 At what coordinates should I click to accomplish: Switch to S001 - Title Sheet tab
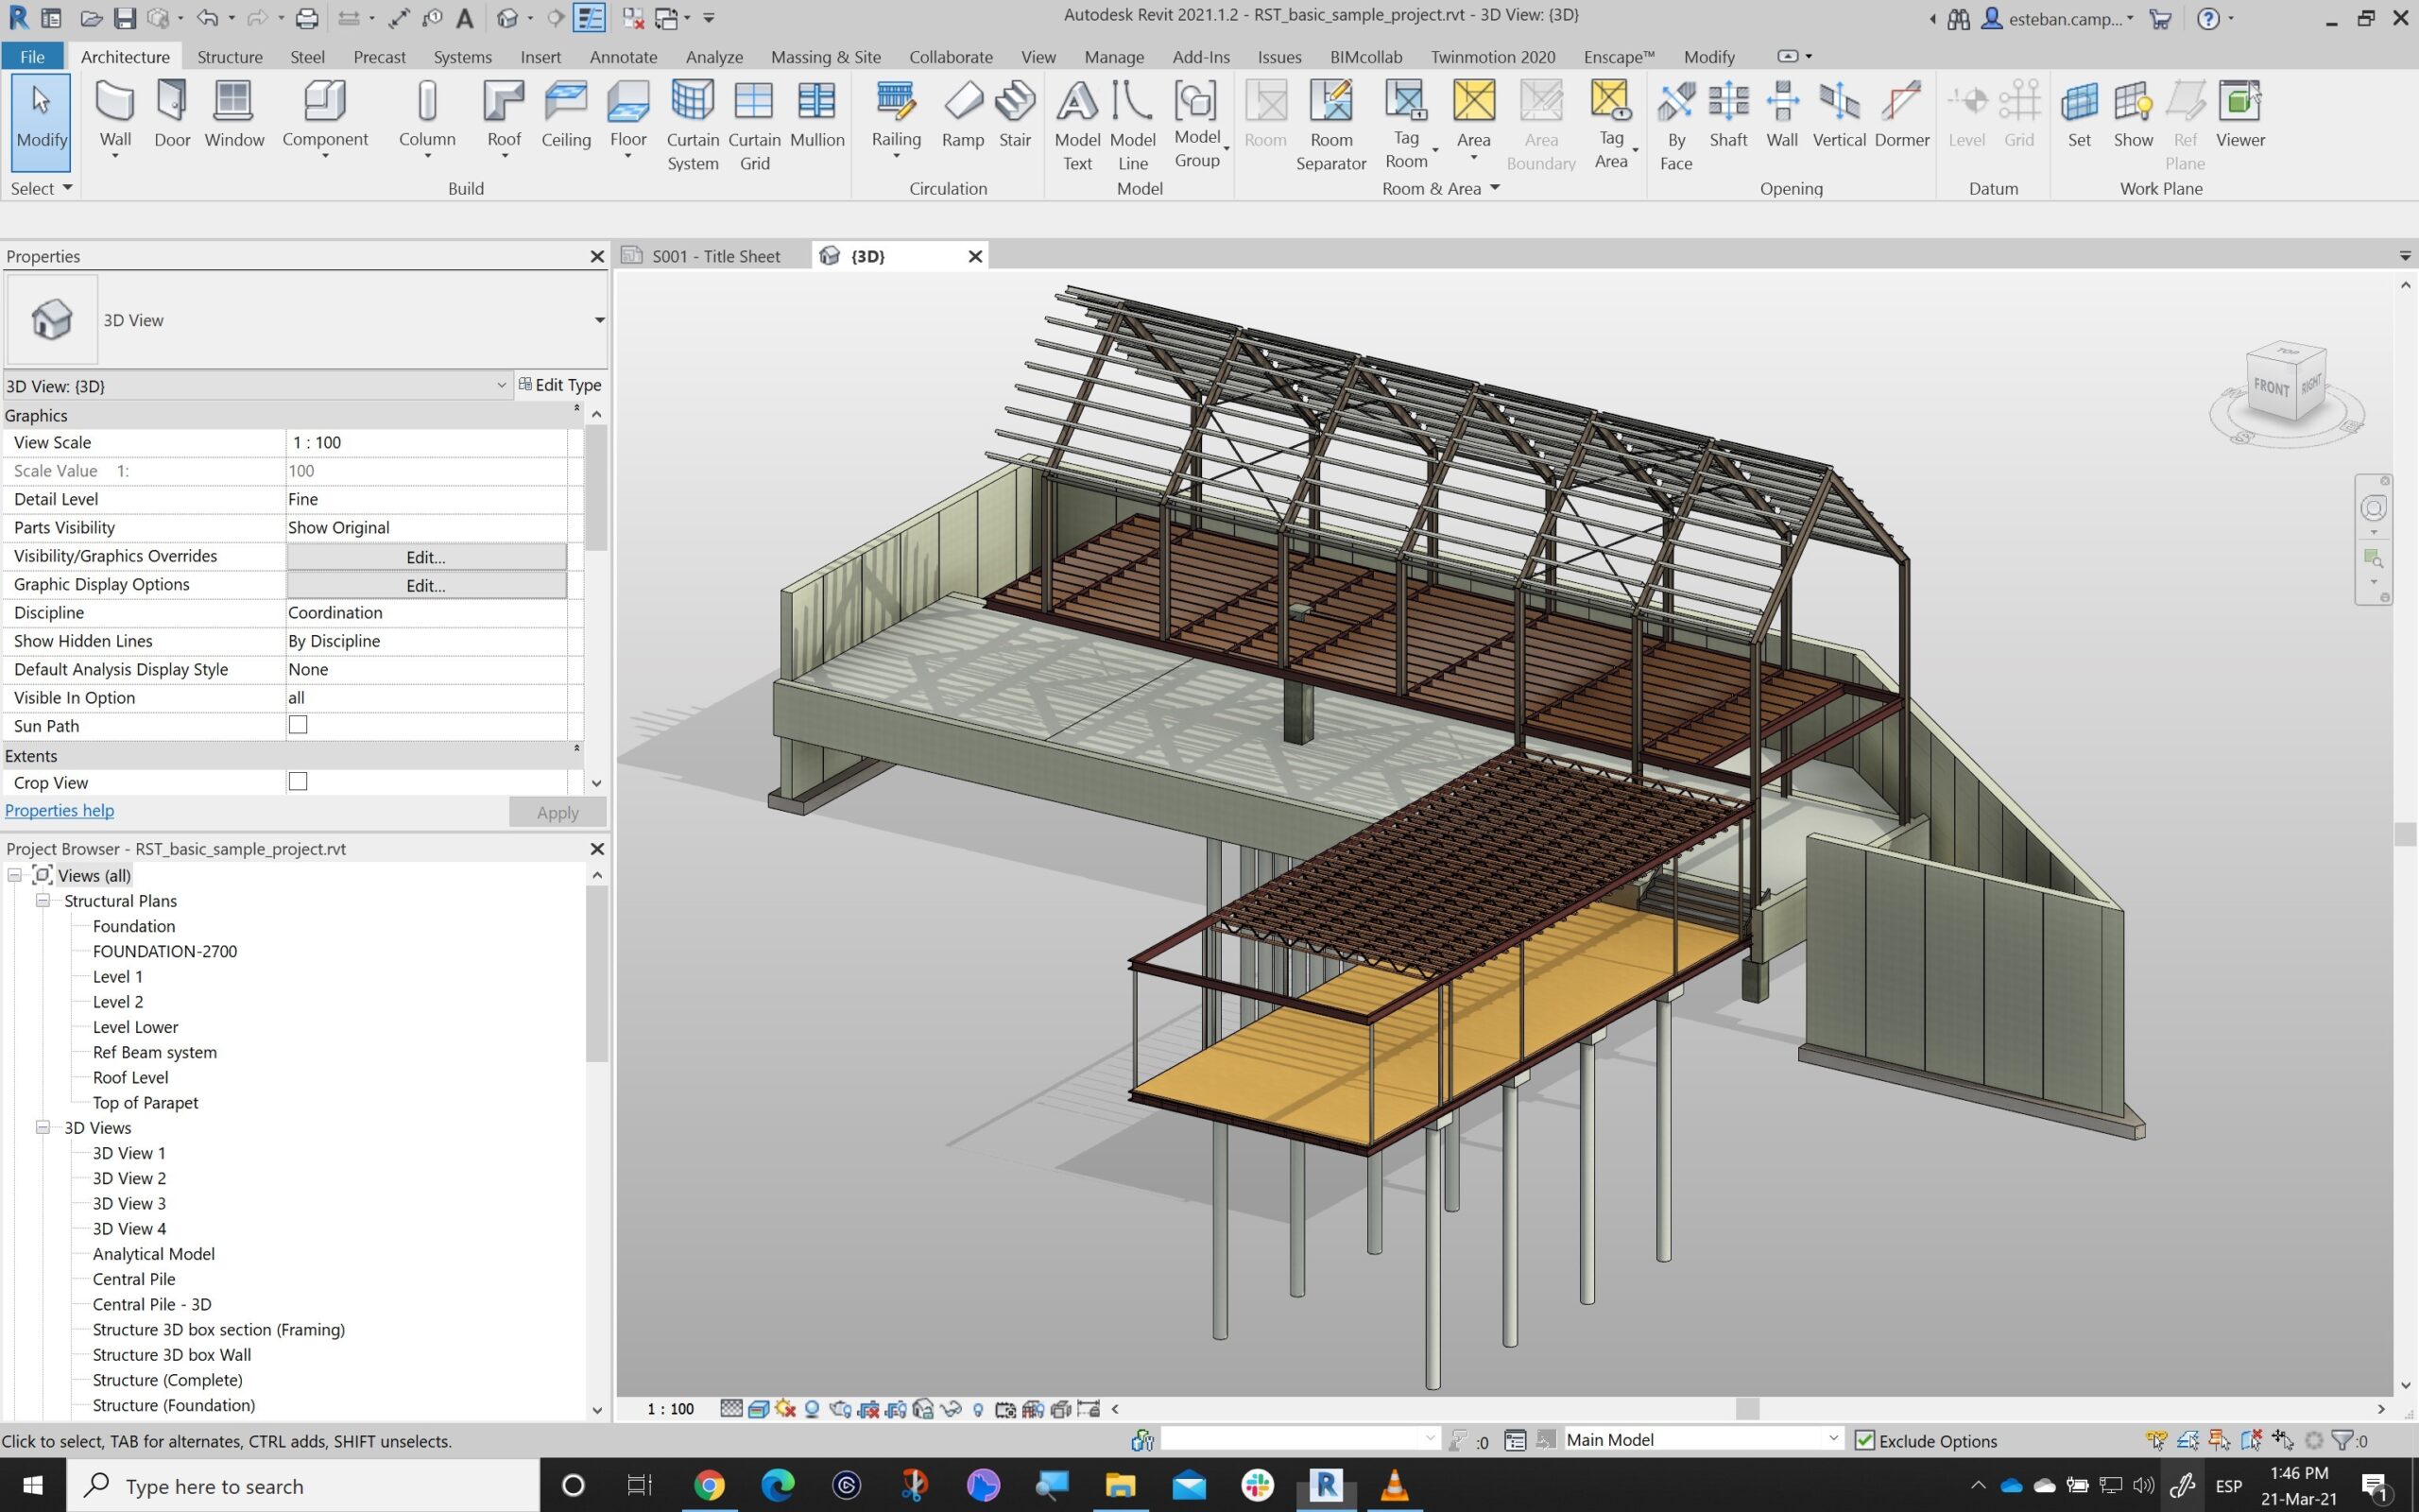pos(714,256)
